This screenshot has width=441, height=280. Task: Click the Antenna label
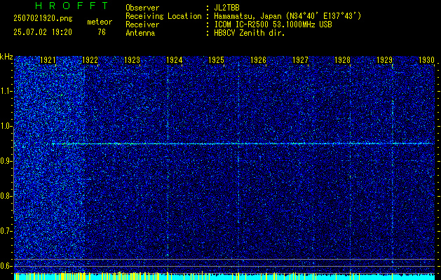pos(140,33)
